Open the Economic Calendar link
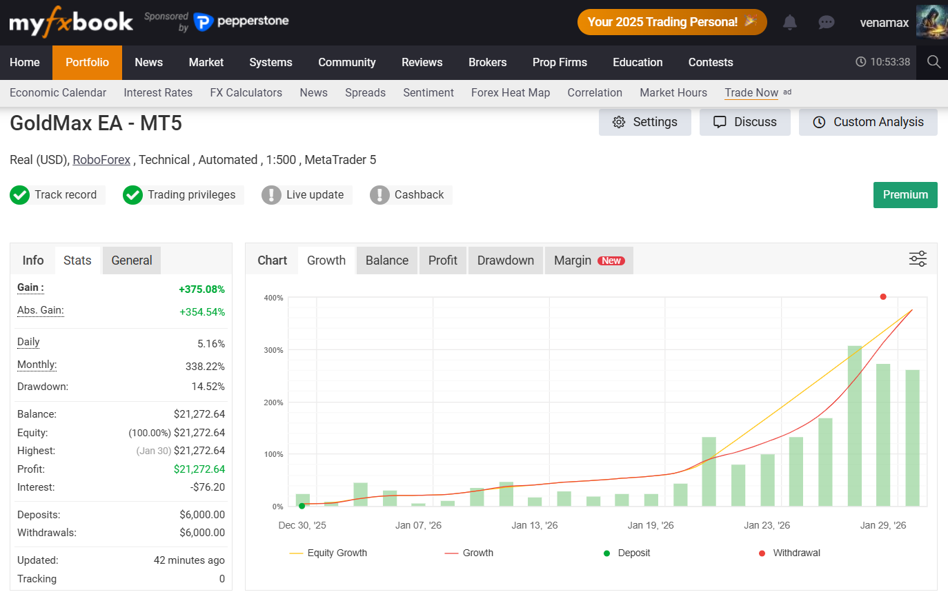The width and height of the screenshot is (948, 592). coord(58,92)
